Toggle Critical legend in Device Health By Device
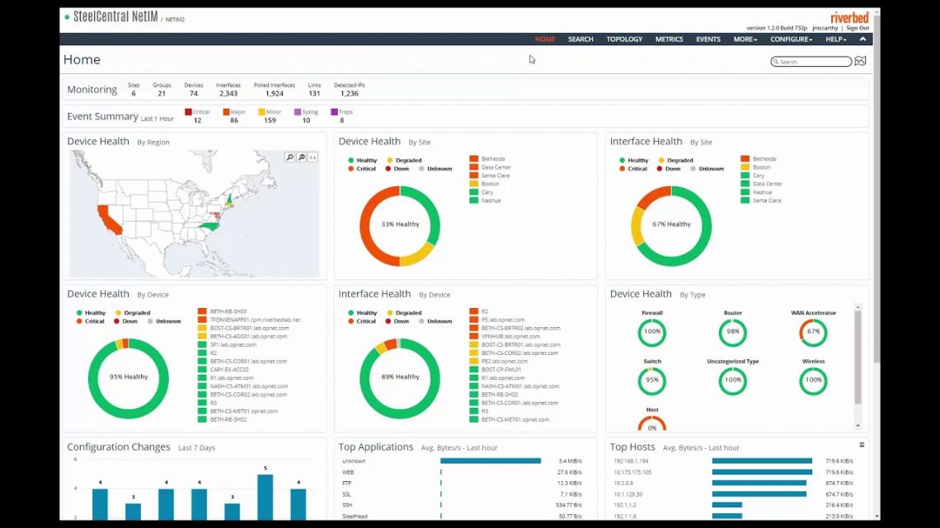Screen dimensions: 940x528 point(90,321)
